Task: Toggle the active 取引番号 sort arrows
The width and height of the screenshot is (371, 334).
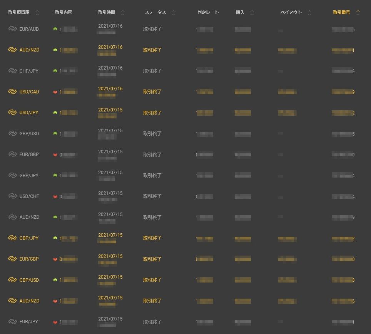Action: (358, 13)
